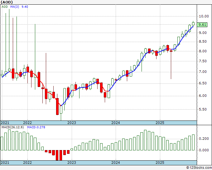Click 2021 on the MACD panel axis
This screenshot has height=170, width=212.
tap(5, 163)
